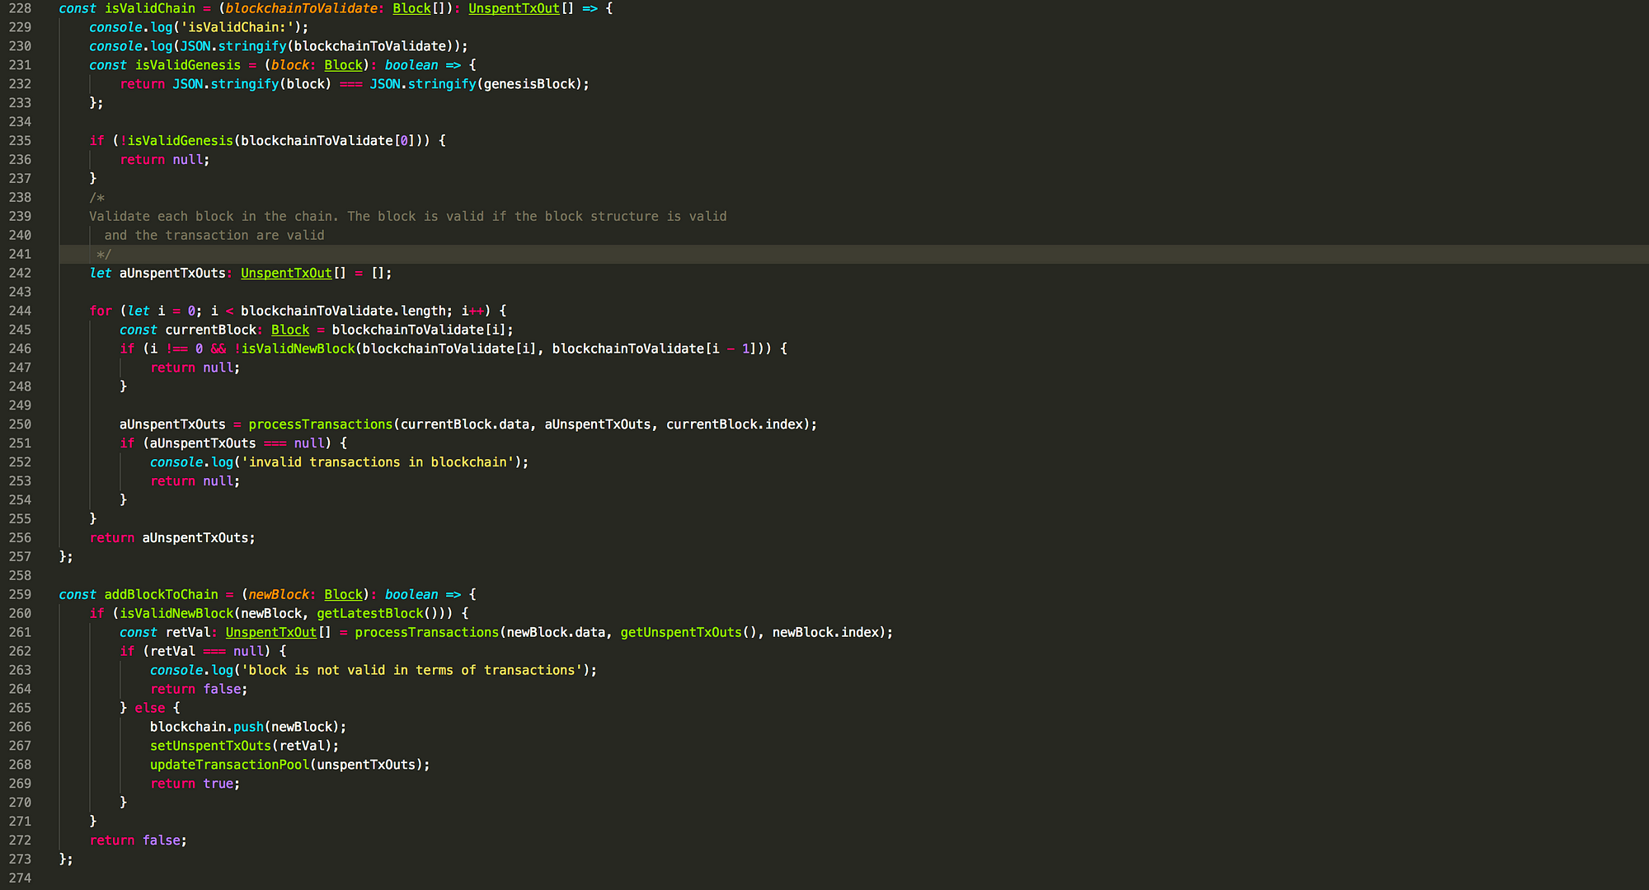The image size is (1649, 890).
Task: Click 'return null;' on line 253
Action: tap(195, 482)
